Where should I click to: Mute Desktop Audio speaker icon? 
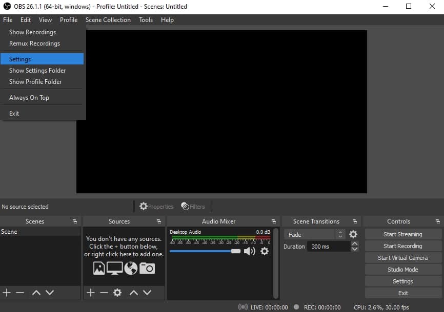pos(249,251)
